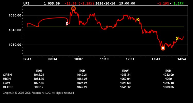Select the EOM column header

coord(168,71)
